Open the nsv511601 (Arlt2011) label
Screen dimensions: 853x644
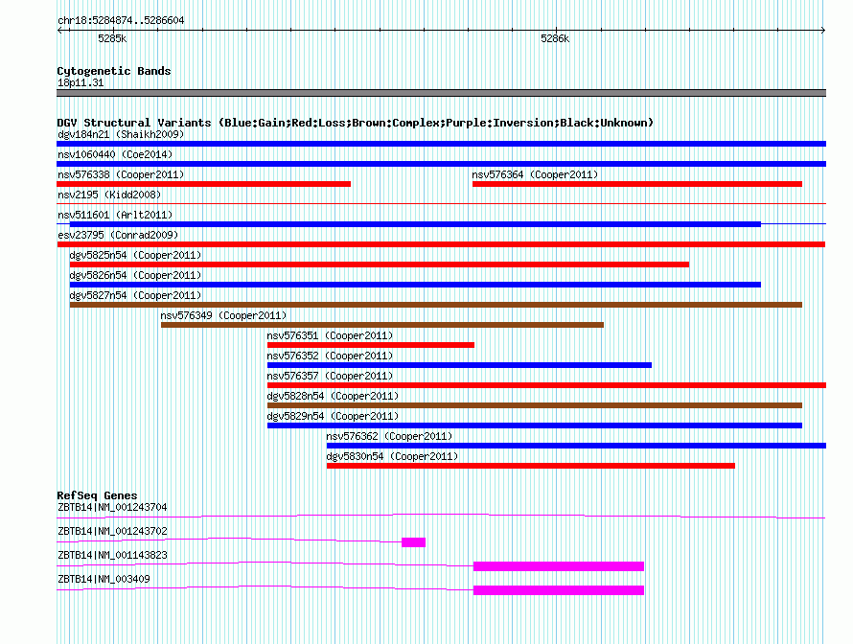tap(115, 215)
